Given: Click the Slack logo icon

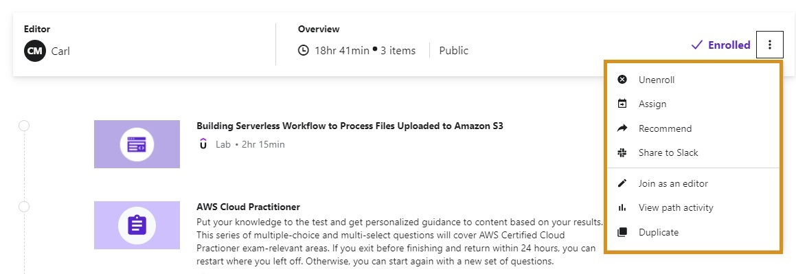Looking at the screenshot, I should point(622,152).
